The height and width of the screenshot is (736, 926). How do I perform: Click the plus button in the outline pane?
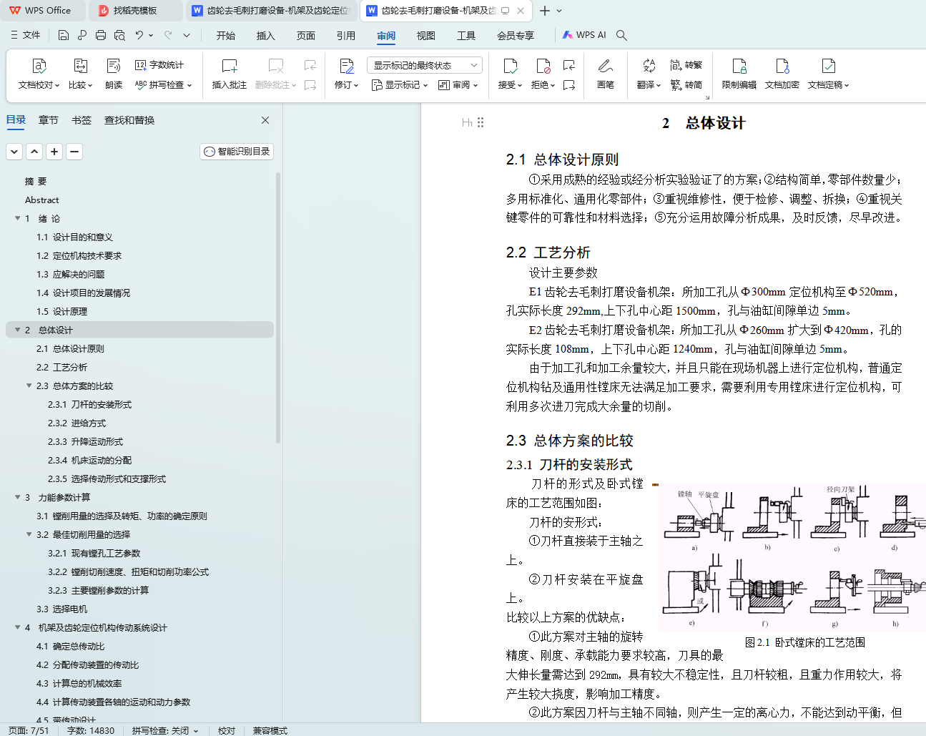click(x=54, y=152)
